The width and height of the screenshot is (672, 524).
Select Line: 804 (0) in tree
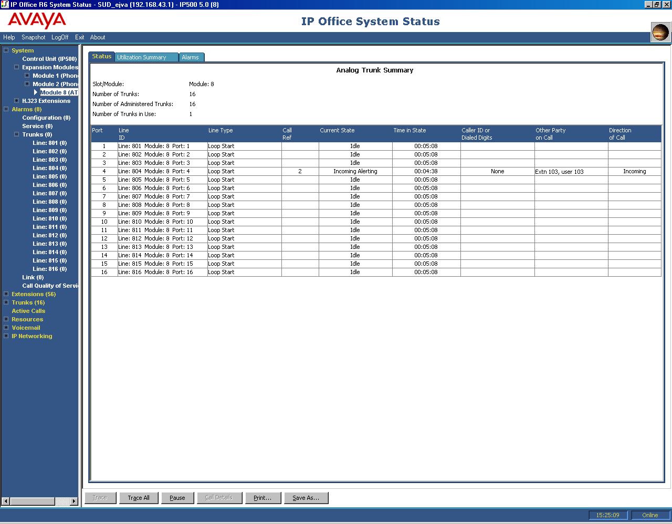50,168
